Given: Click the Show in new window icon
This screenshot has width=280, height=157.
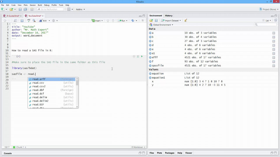Looking at the screenshot, I should 15,21.
